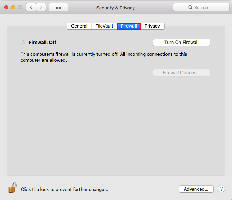232x200 pixels.
Task: Click the Security & Privacy window title
Action: [x=116, y=8]
